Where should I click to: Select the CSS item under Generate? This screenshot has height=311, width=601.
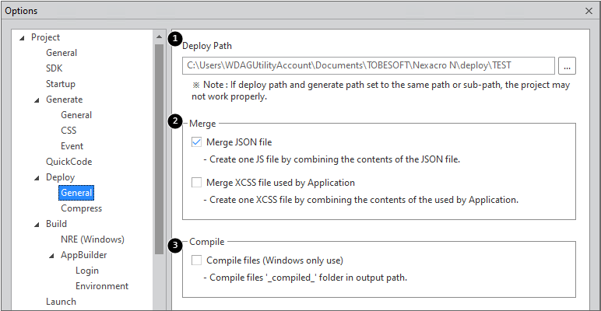coord(69,131)
